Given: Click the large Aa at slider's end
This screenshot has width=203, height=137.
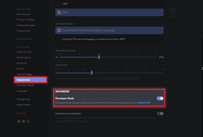Looking at the screenshot, I should tap(161, 57).
